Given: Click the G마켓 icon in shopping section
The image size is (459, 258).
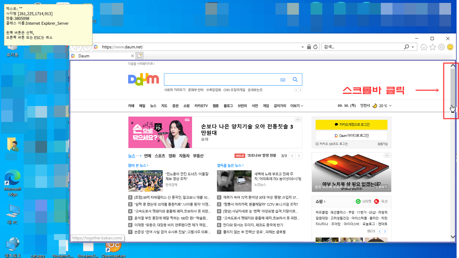Looking at the screenshot, I should point(358,201).
